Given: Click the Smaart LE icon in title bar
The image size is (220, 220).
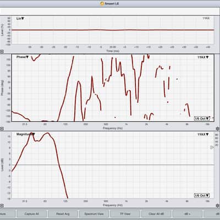Looking at the screenshot, I should (x=102, y=3).
